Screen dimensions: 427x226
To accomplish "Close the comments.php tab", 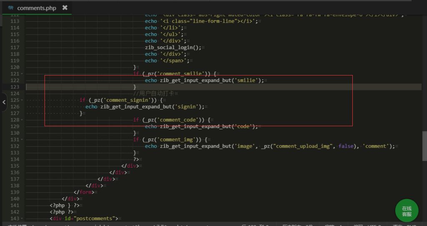I will click(x=65, y=8).
